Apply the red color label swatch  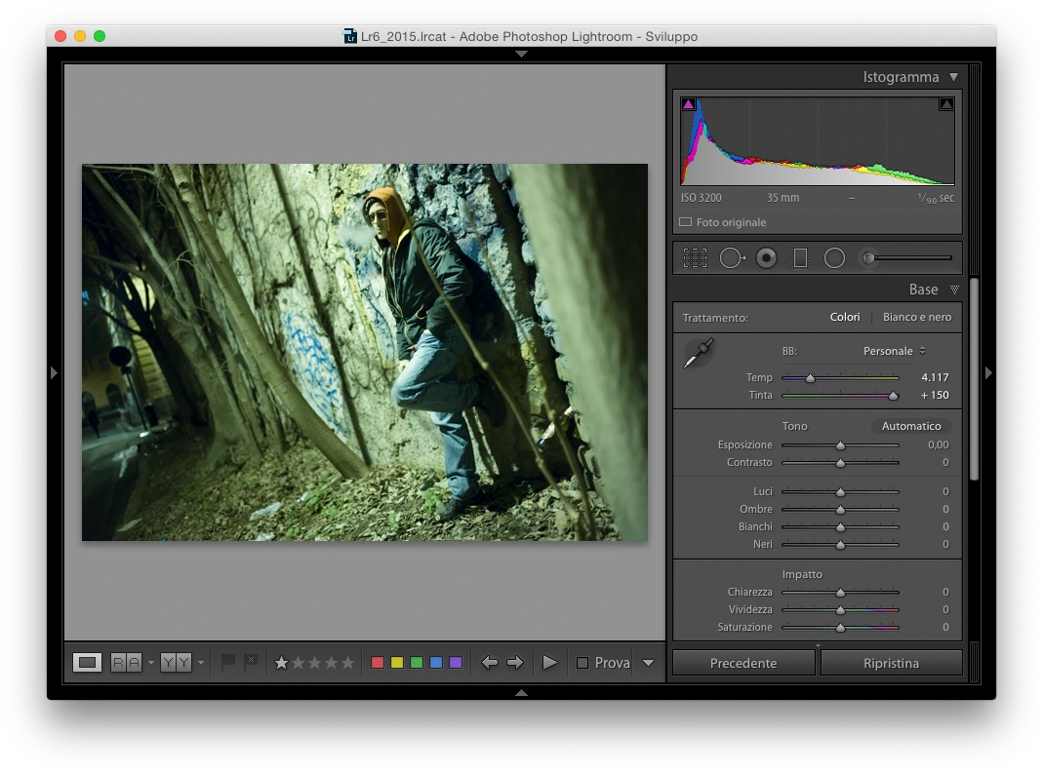[x=378, y=663]
